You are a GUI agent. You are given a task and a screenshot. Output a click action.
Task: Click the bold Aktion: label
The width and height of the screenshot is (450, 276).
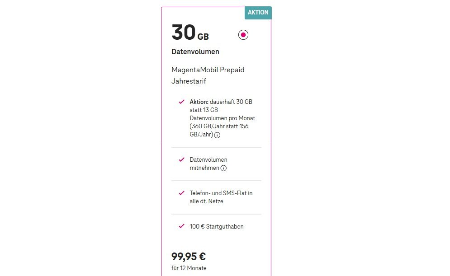point(199,102)
